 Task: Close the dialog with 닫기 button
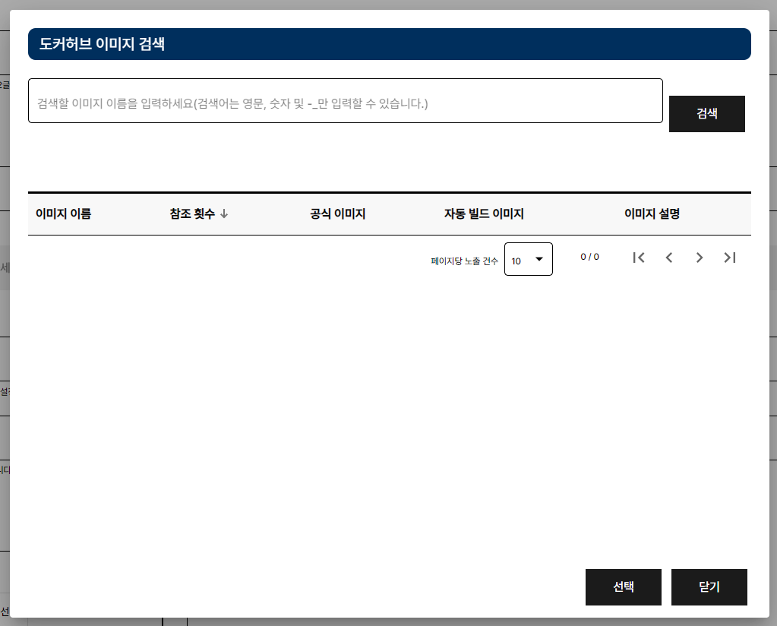[x=709, y=587]
